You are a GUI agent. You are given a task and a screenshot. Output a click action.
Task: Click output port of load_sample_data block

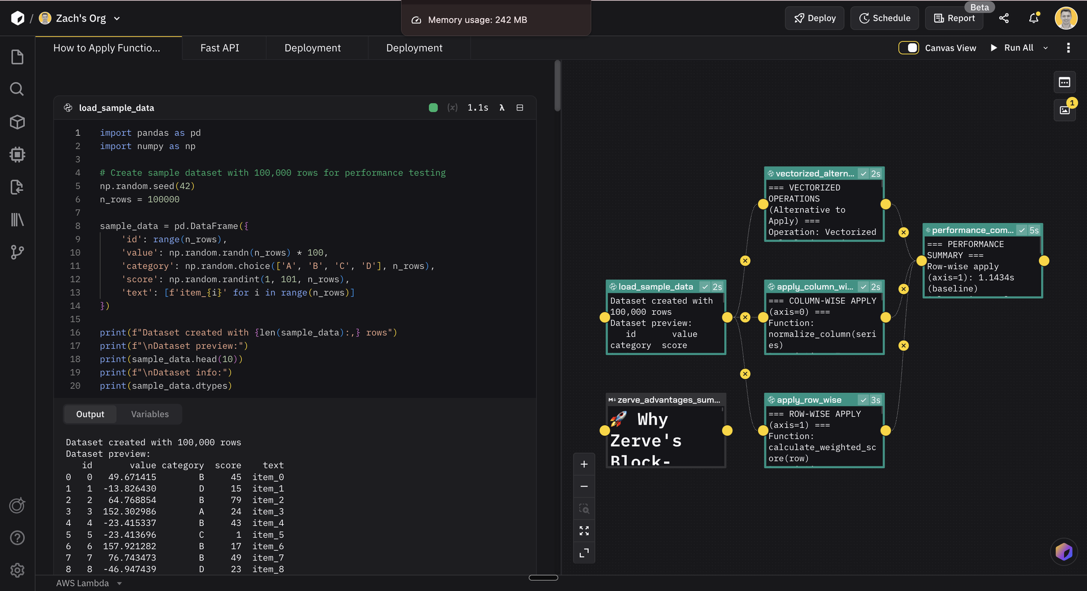[x=727, y=318]
